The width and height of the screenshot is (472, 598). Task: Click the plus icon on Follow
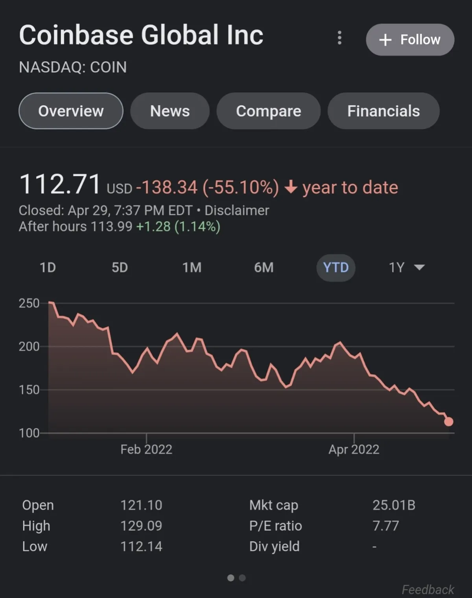pos(385,40)
